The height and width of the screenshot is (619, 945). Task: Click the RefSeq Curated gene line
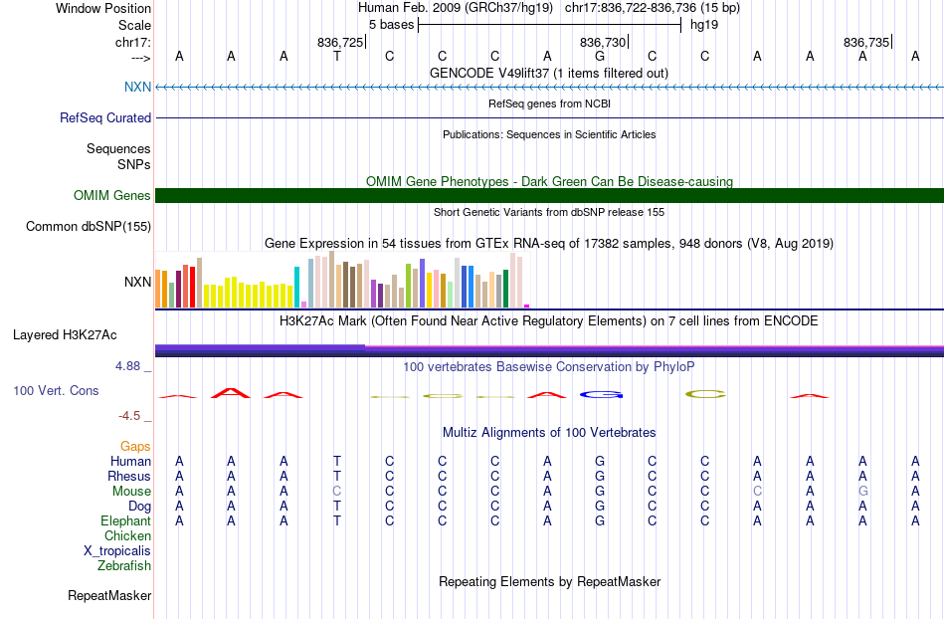point(549,117)
